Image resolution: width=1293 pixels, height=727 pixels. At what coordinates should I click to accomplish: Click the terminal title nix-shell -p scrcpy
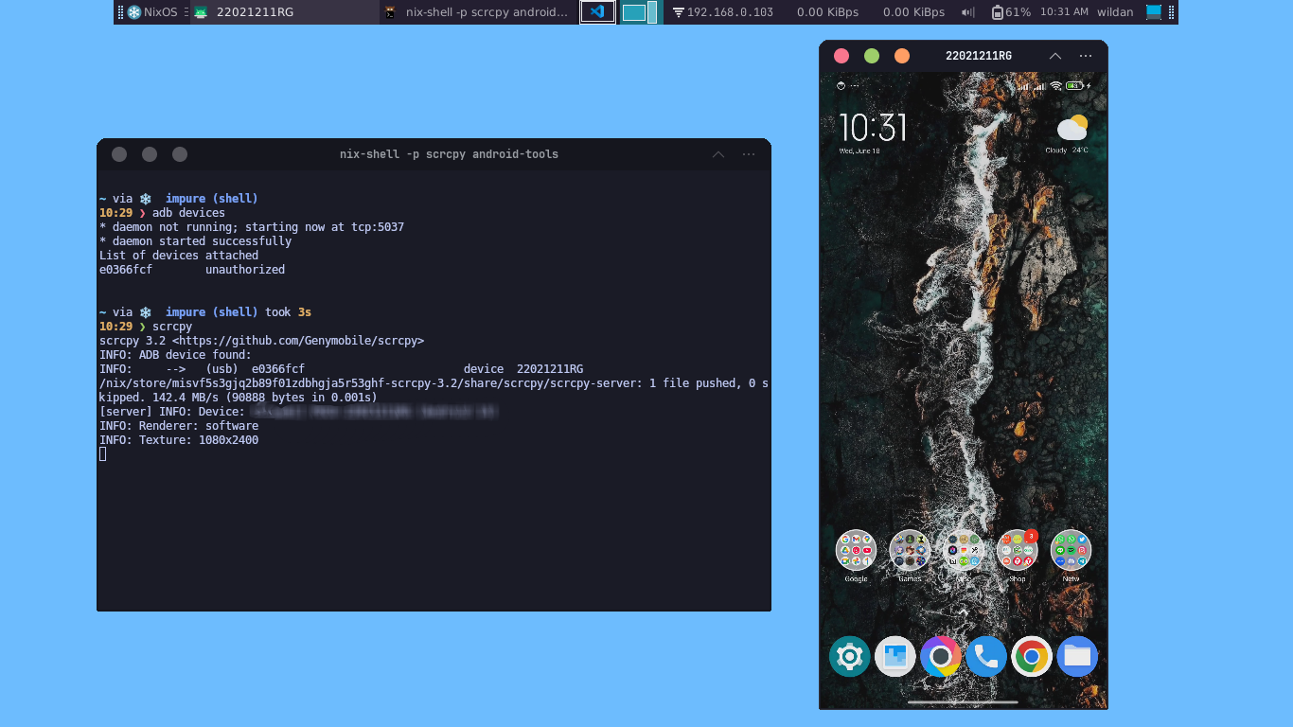pyautogui.click(x=449, y=154)
